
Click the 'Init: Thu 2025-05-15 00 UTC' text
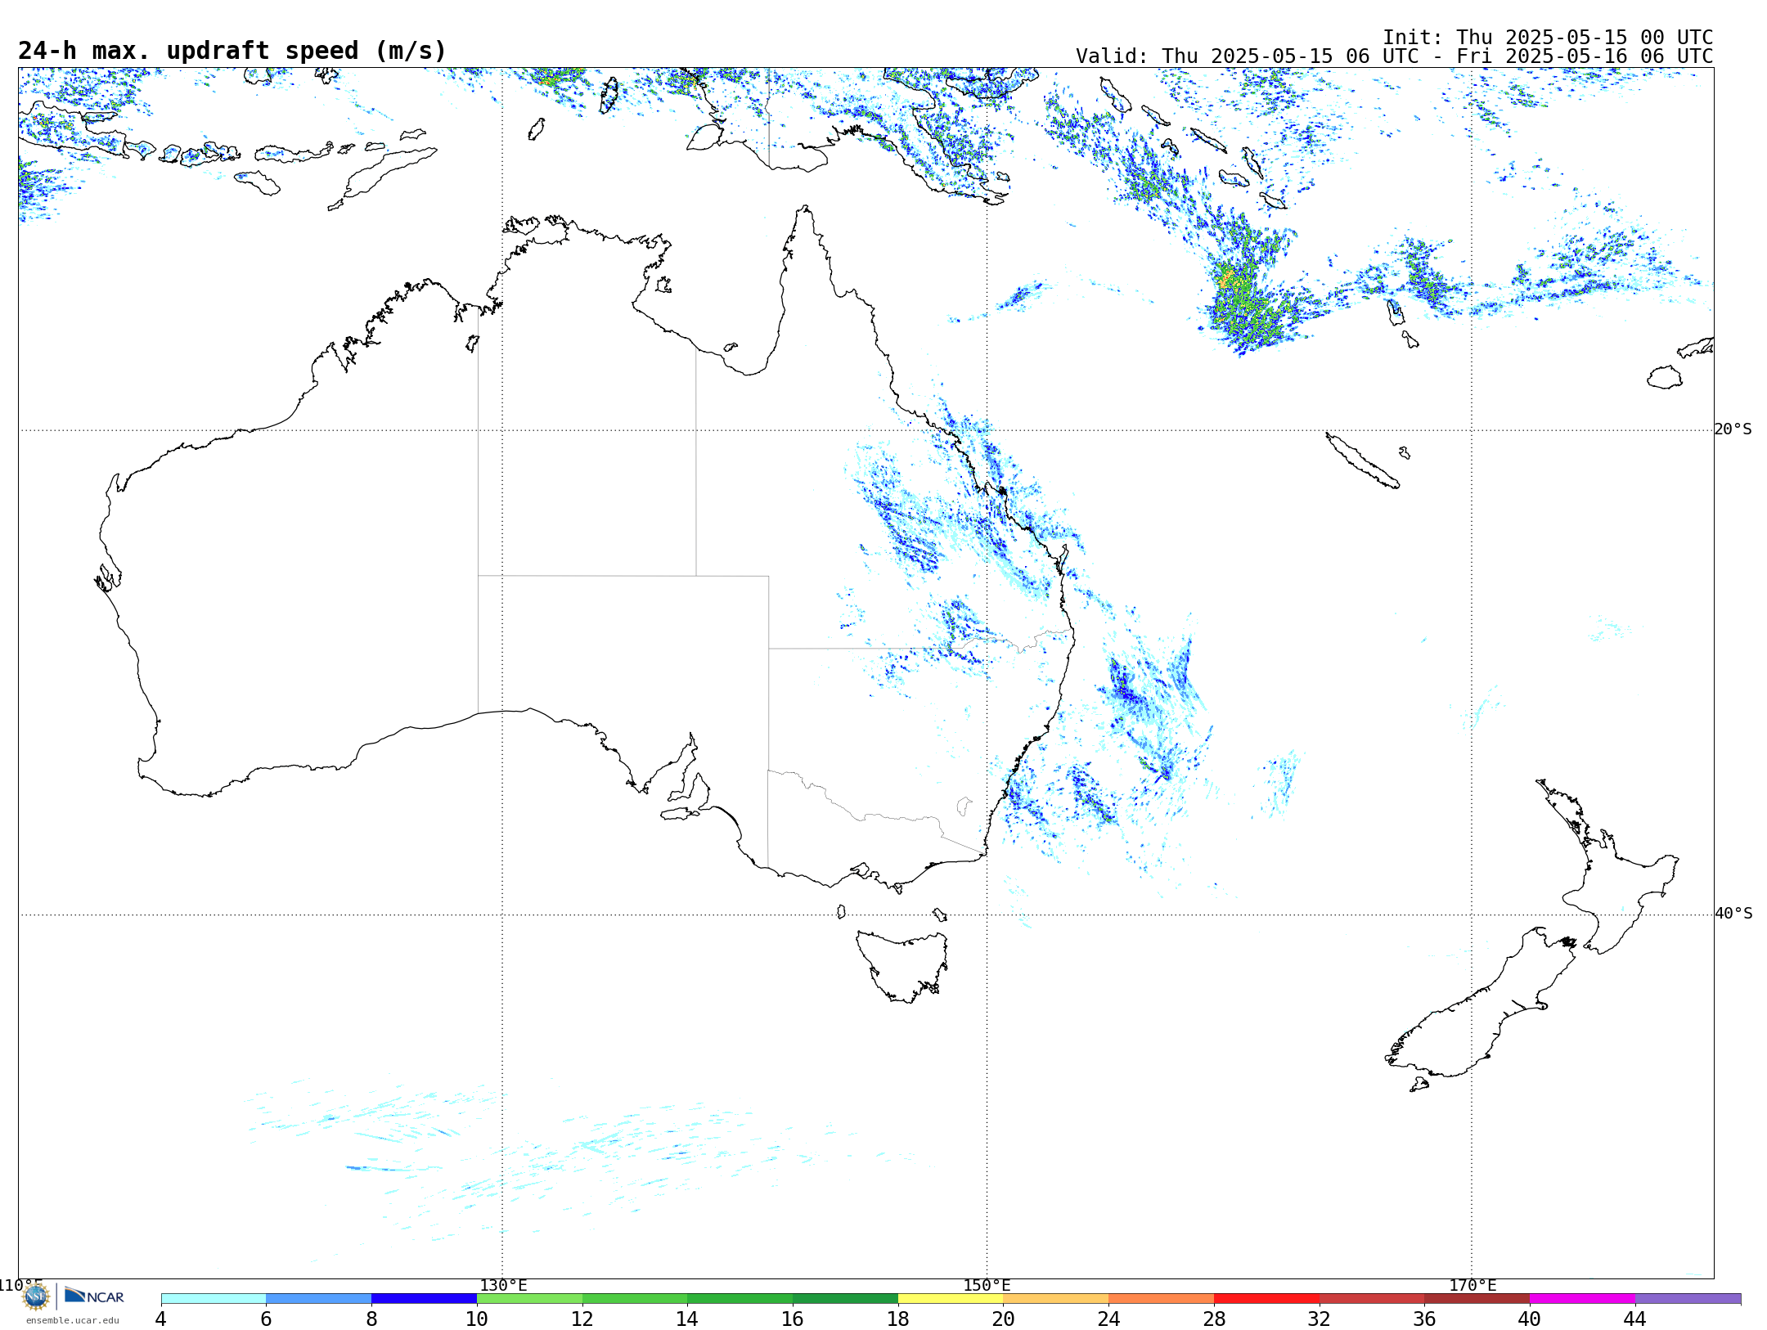[1548, 38]
